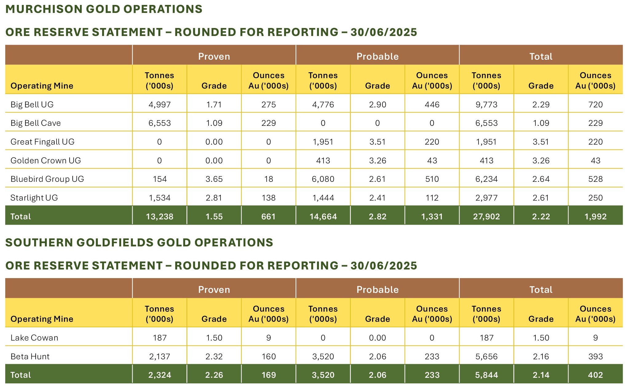Image resolution: width=628 pixels, height=387 pixels.
Task: Click the Murchison Gold Operations heading
Action: 104,9
